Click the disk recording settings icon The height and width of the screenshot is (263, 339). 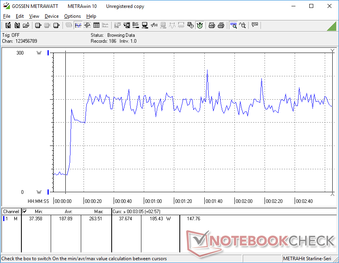(x=127, y=25)
